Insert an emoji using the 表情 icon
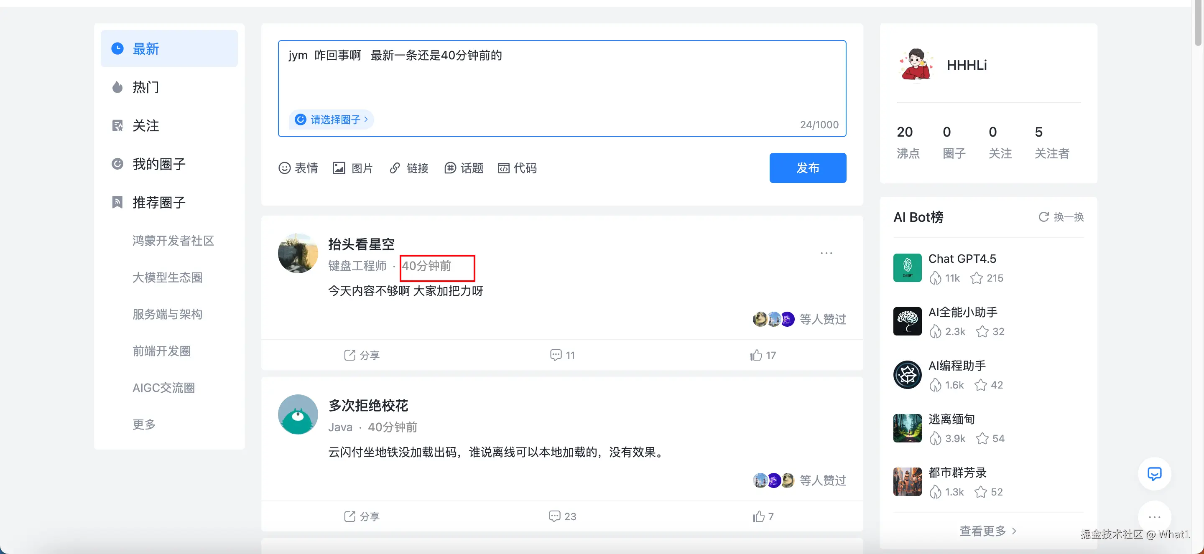This screenshot has height=554, width=1204. pyautogui.click(x=298, y=168)
